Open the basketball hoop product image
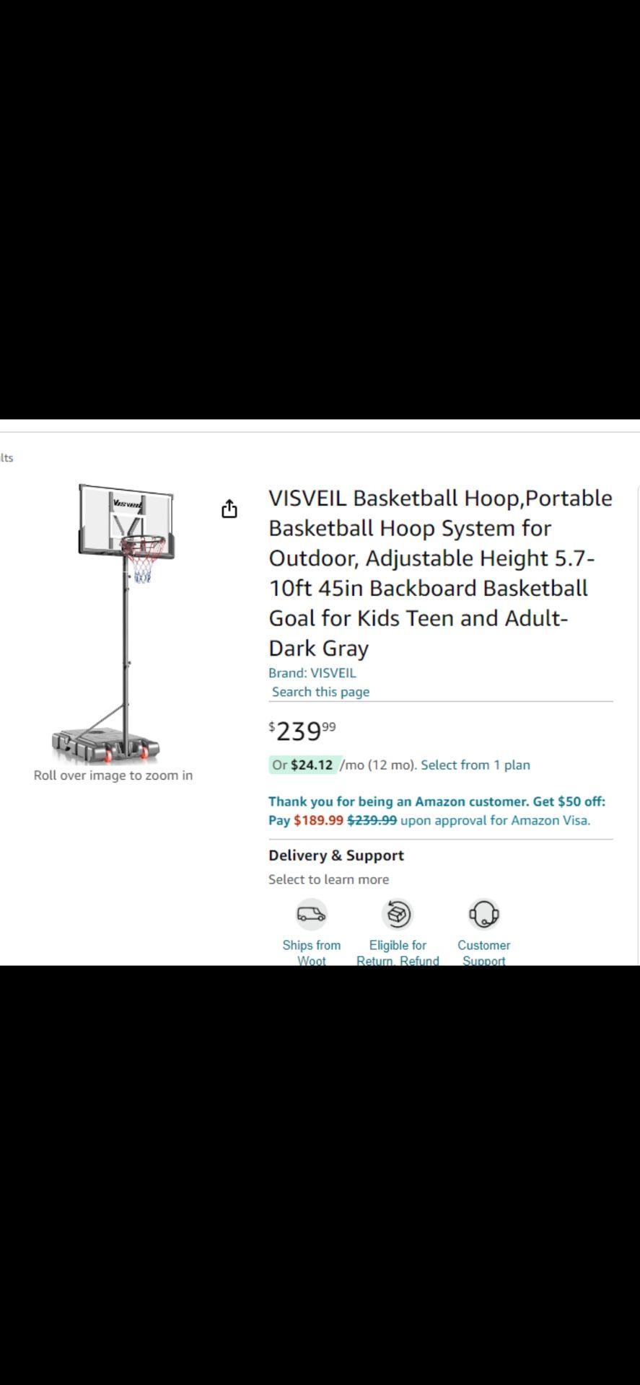Viewport: 640px width, 1385px height. [115, 623]
